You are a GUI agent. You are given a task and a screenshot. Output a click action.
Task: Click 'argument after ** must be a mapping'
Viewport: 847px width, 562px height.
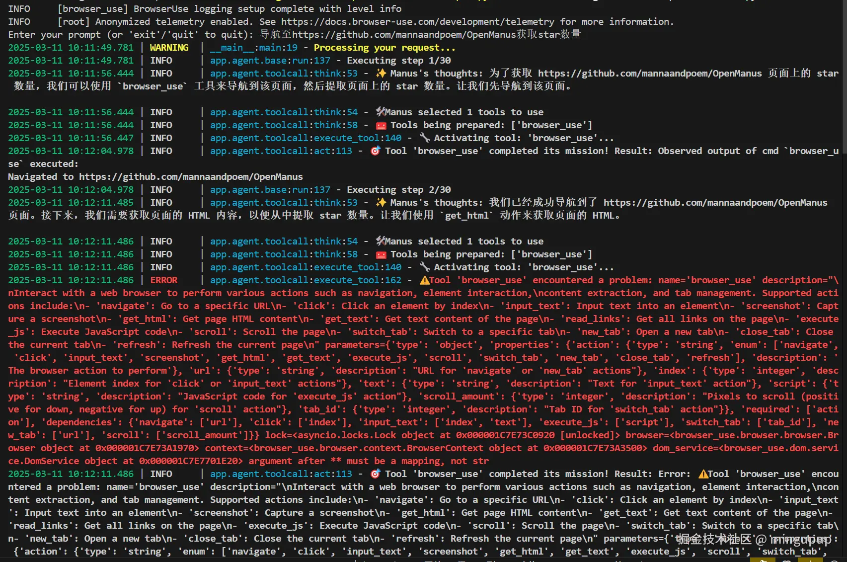tap(343, 461)
